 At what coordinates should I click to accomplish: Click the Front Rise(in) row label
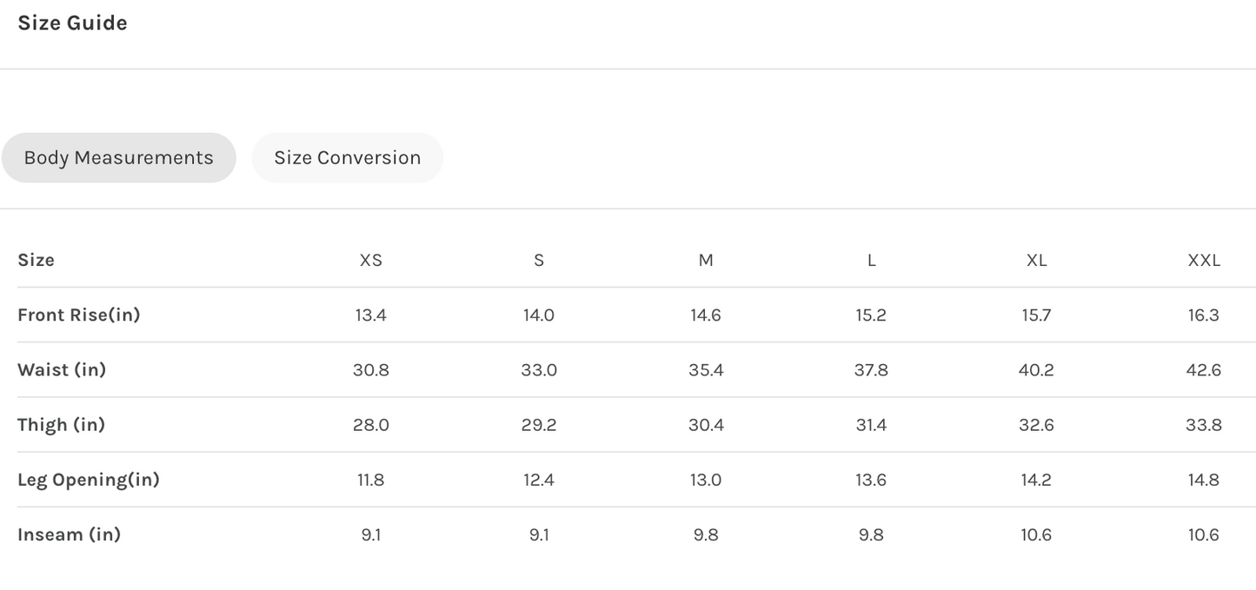[78, 315]
